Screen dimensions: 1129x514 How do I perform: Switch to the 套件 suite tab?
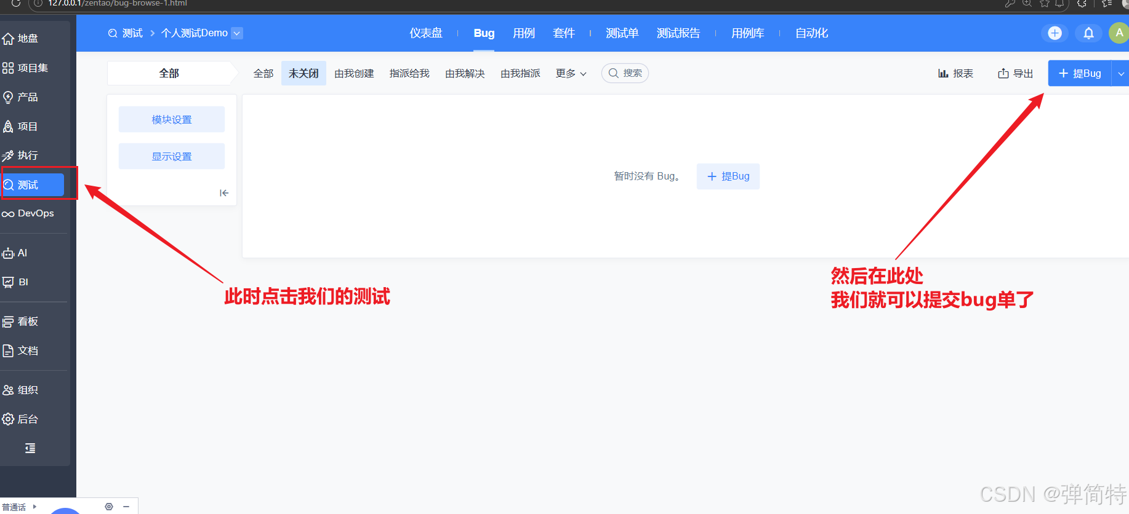[564, 33]
